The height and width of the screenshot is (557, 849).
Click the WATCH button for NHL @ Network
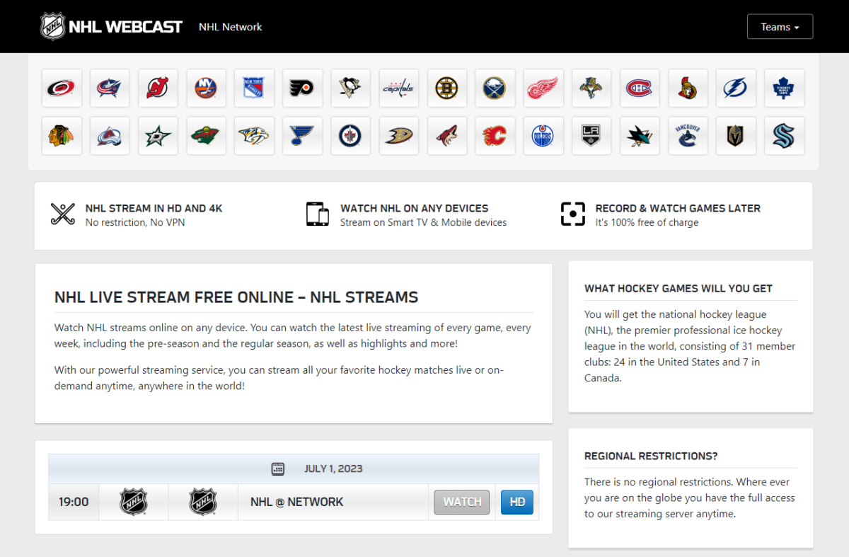coord(462,502)
